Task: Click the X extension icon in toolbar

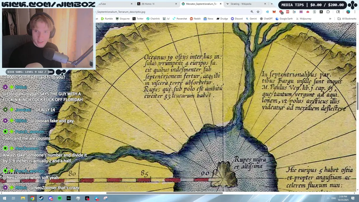Action: pyautogui.click(x=321, y=12)
